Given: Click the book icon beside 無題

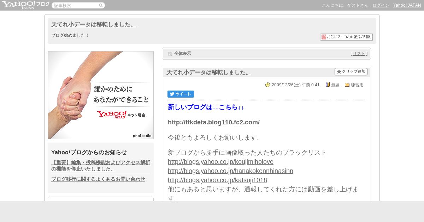Looking at the screenshot, I should [x=328, y=85].
